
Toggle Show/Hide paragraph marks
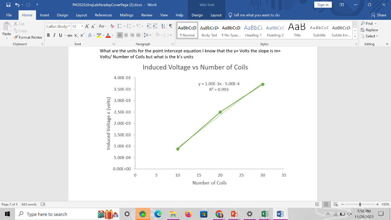click(x=170, y=26)
